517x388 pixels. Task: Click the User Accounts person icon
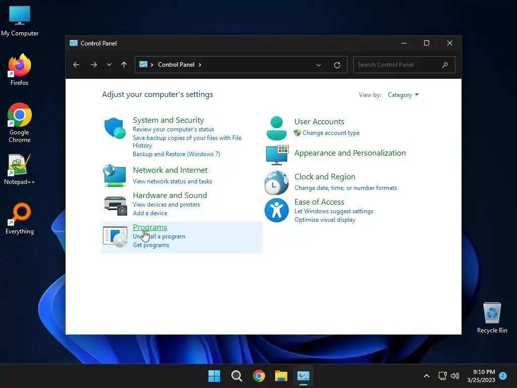point(276,128)
